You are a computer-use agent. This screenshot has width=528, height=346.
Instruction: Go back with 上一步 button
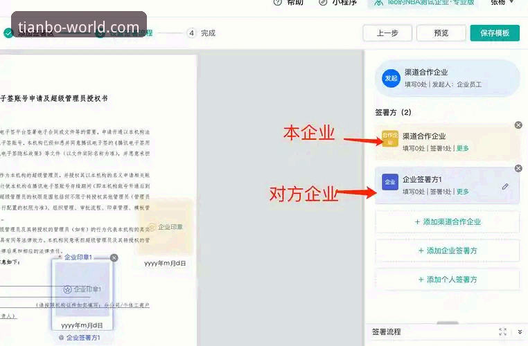(387, 33)
